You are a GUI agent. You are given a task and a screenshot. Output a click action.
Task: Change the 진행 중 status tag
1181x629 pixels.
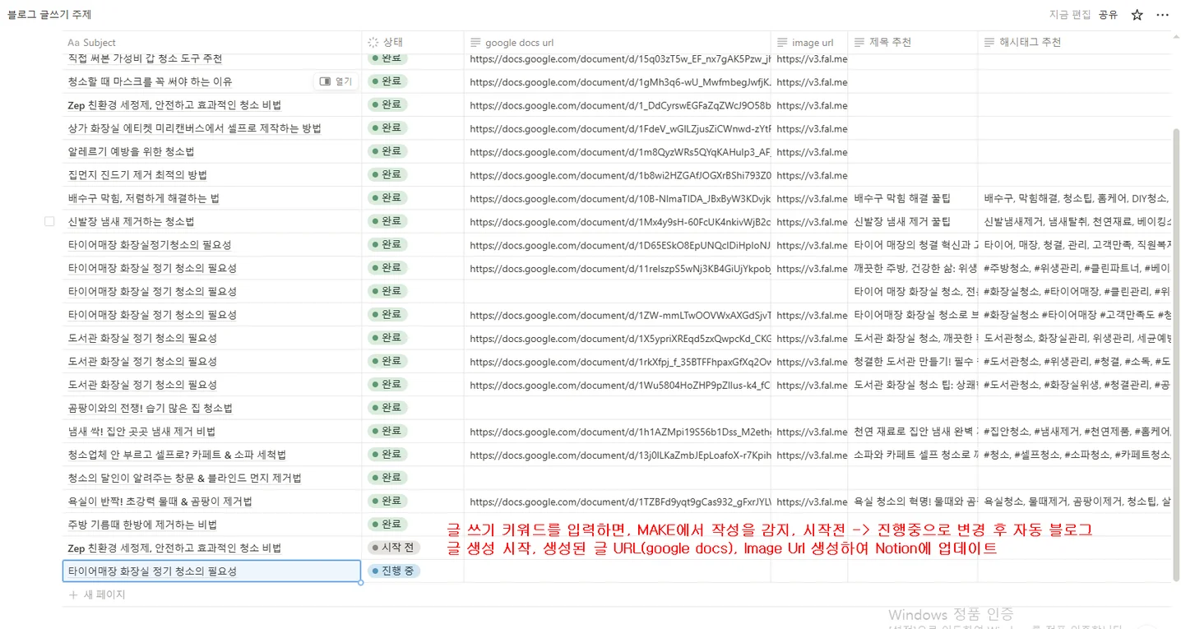(394, 571)
